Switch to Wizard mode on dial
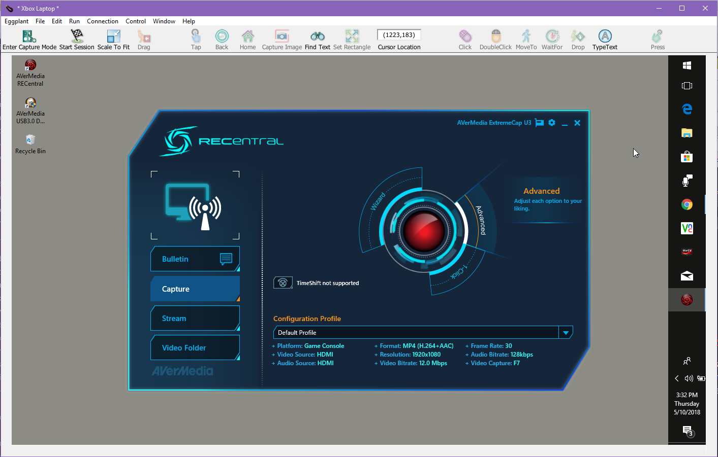This screenshot has width=718, height=457. 378,201
